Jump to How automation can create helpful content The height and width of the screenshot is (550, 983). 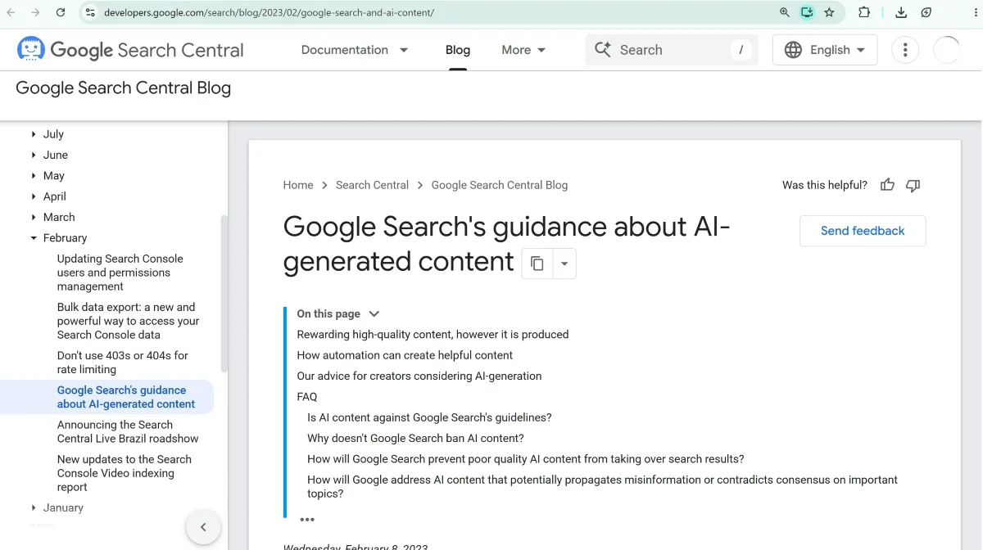pos(405,355)
